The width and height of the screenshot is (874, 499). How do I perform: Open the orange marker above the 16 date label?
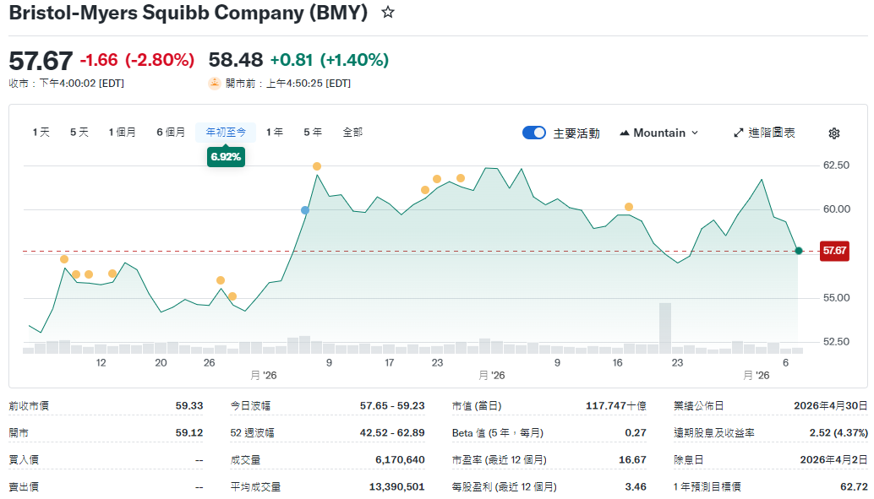(x=627, y=205)
